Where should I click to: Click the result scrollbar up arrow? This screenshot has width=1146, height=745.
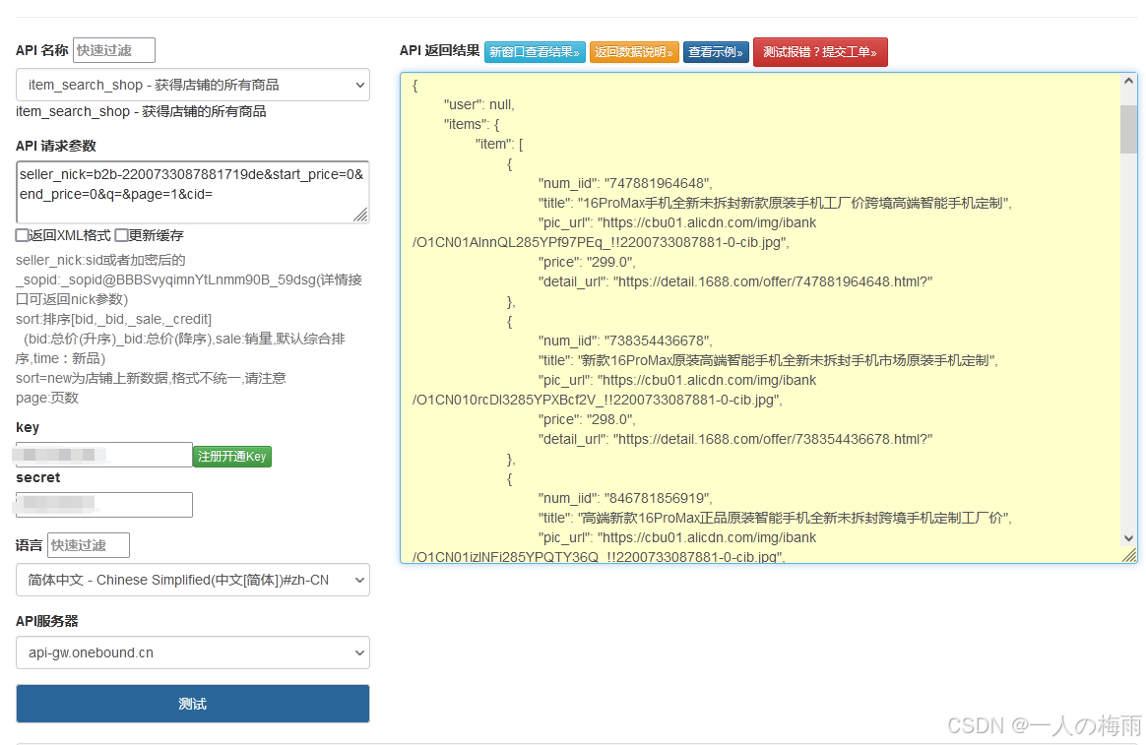(1128, 81)
